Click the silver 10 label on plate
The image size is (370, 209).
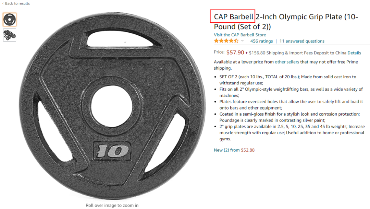point(113,151)
